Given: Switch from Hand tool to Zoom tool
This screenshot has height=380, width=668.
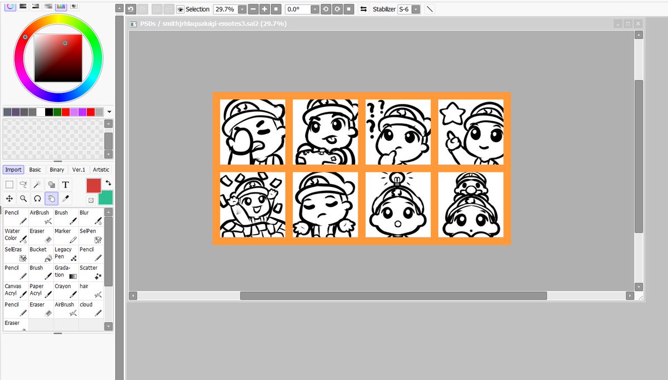Looking at the screenshot, I should tap(23, 199).
